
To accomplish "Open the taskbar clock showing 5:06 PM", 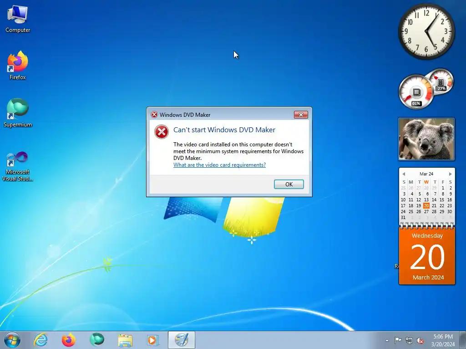I will coord(443,340).
